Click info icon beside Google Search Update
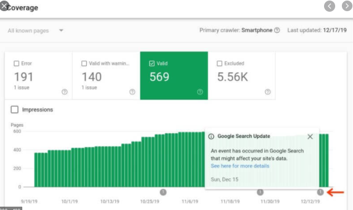This screenshot has width=353, height=210. [x=211, y=136]
